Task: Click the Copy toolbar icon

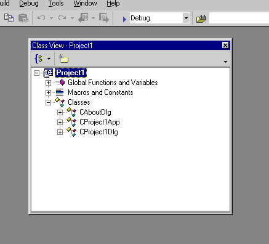Action: point(9,18)
